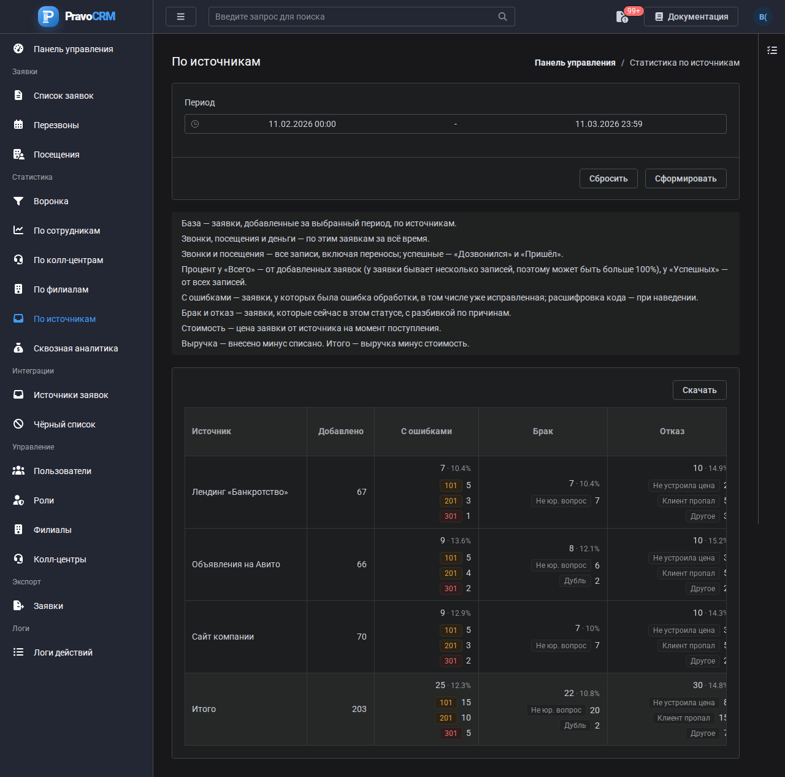Open the period end date 11.03.2026 picker
The height and width of the screenshot is (777, 785).
609,124
